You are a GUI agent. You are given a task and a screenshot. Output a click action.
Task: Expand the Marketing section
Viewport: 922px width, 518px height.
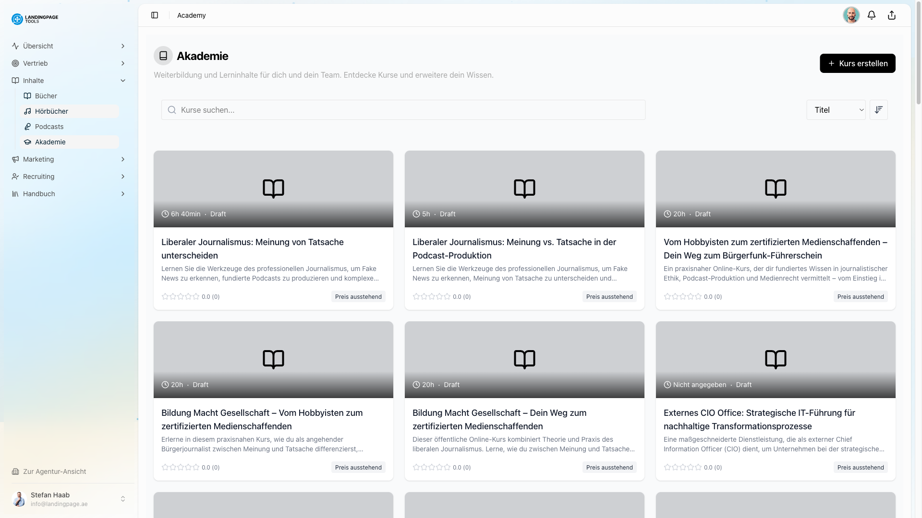[x=123, y=159]
